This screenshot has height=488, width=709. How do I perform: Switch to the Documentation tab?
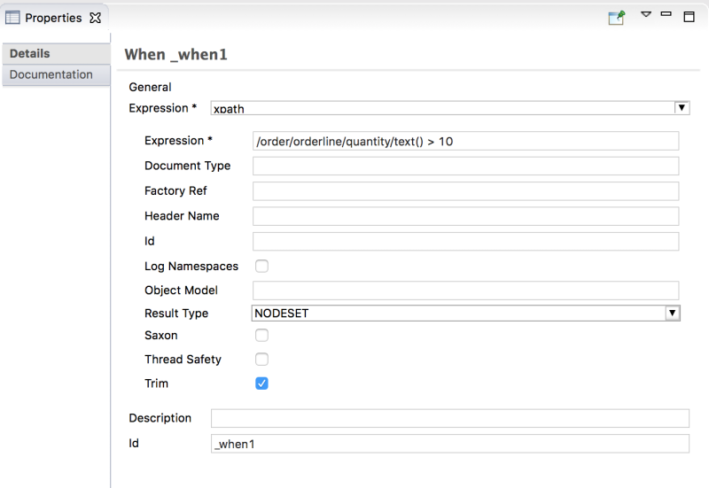(x=51, y=75)
